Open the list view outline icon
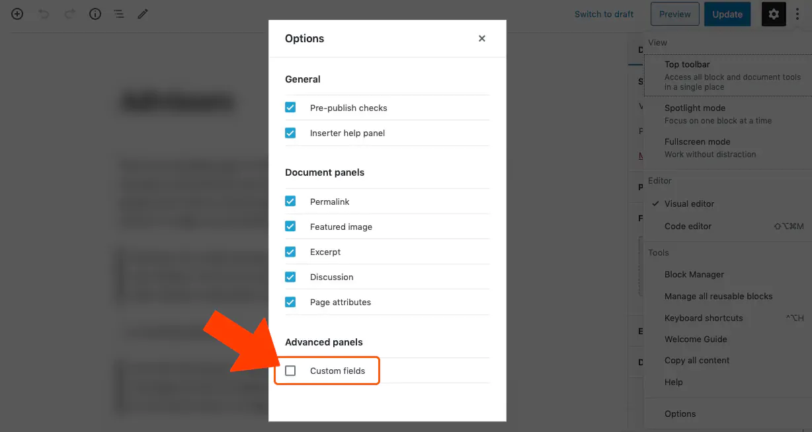 pyautogui.click(x=119, y=14)
